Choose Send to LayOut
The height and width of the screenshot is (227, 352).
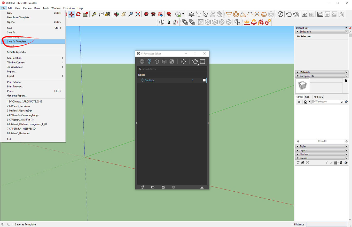tap(33, 52)
